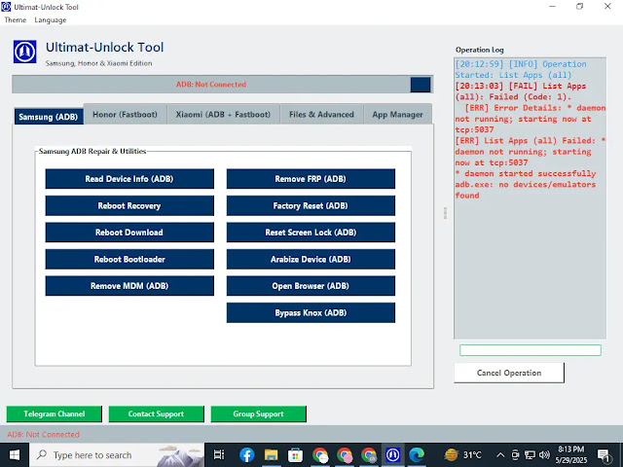The height and width of the screenshot is (467, 623).
Task: Click the 'Samsung ADB Repair & Utilities' group label
Action: [x=92, y=152]
